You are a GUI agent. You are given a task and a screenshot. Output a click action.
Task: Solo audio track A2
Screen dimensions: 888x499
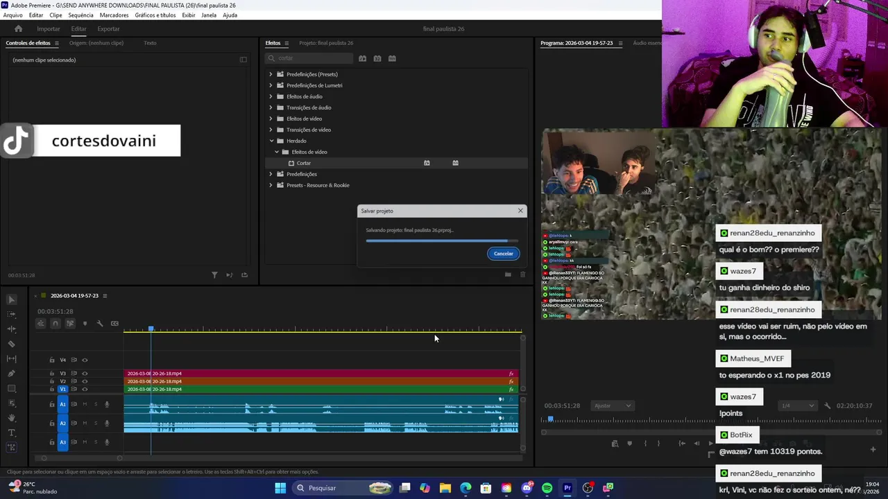tap(96, 423)
